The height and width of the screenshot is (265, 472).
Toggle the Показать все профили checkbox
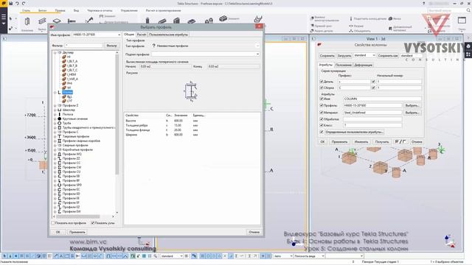click(53, 223)
